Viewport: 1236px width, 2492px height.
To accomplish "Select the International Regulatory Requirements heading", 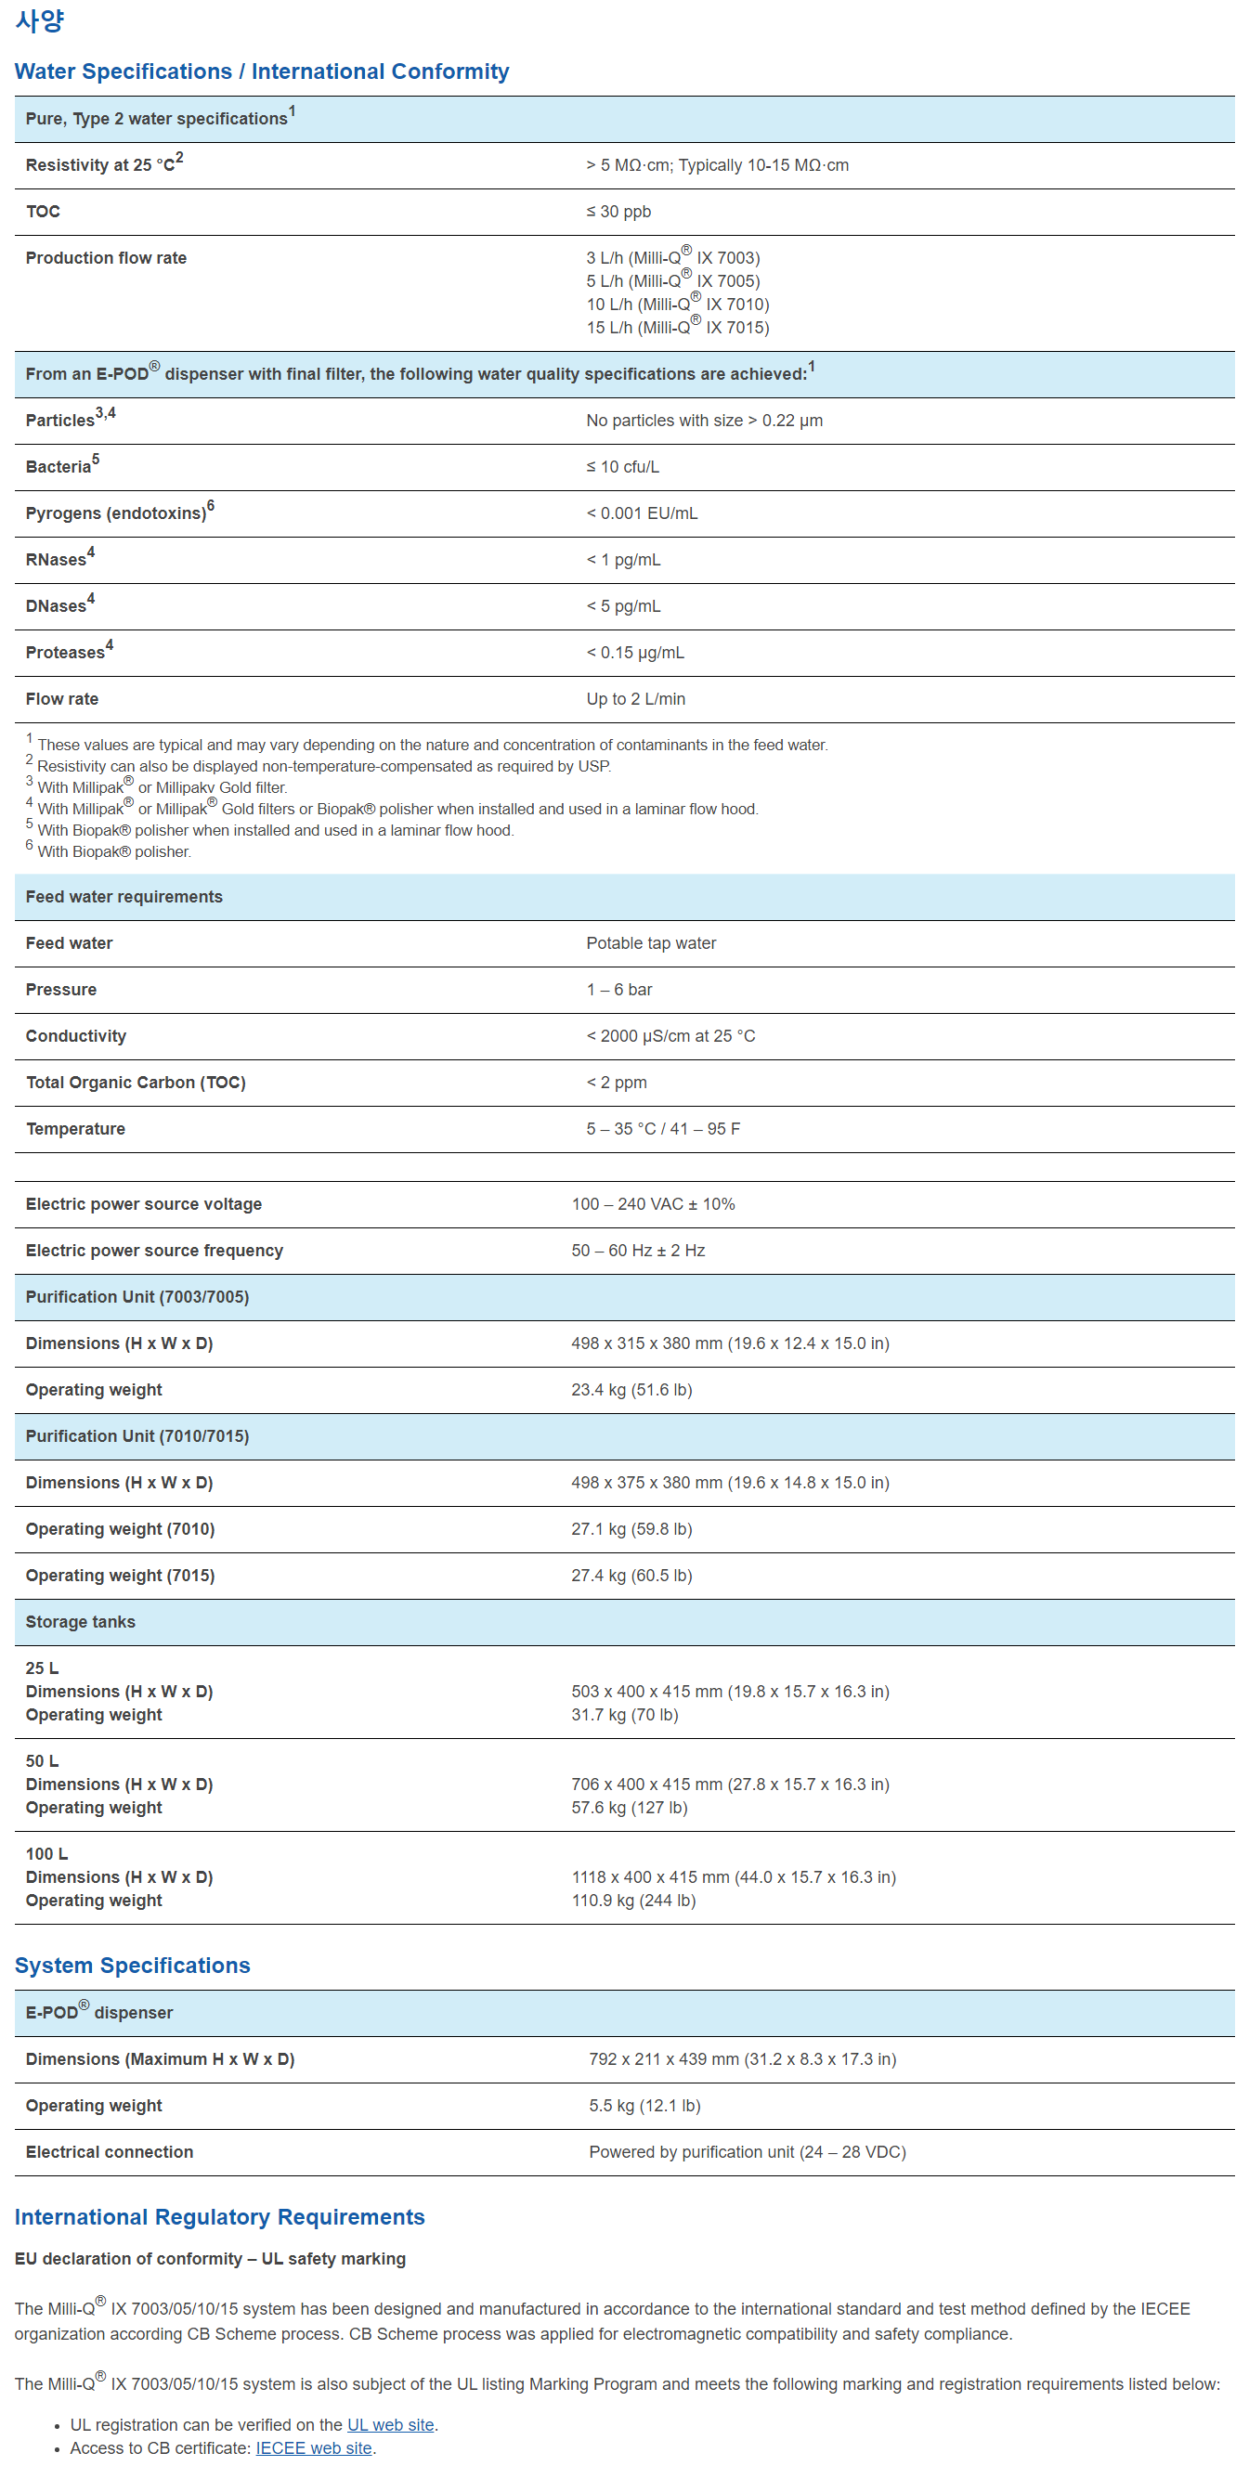I will tap(220, 2216).
